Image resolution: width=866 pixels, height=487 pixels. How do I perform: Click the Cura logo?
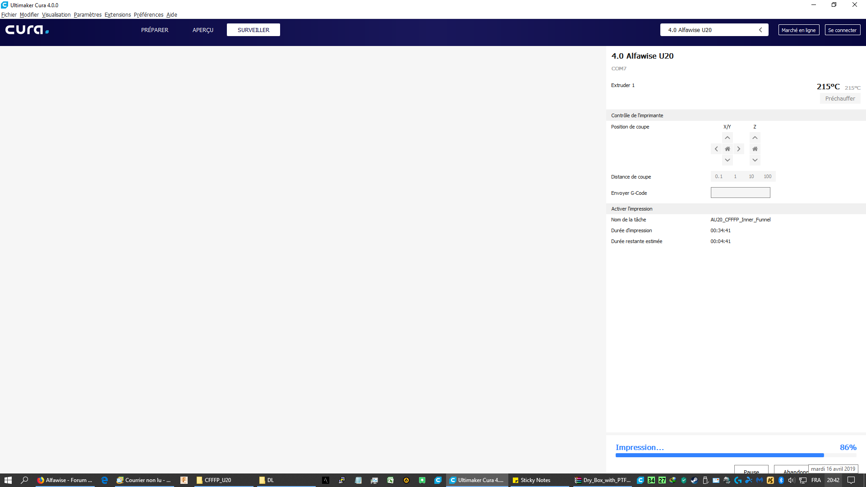(27, 30)
